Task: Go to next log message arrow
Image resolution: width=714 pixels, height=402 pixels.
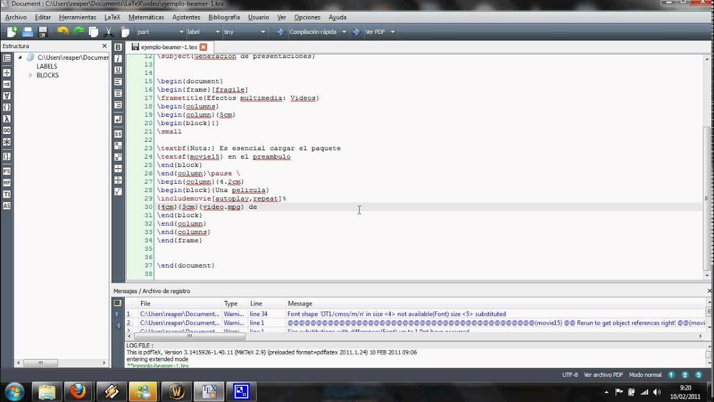Action: coord(117,315)
